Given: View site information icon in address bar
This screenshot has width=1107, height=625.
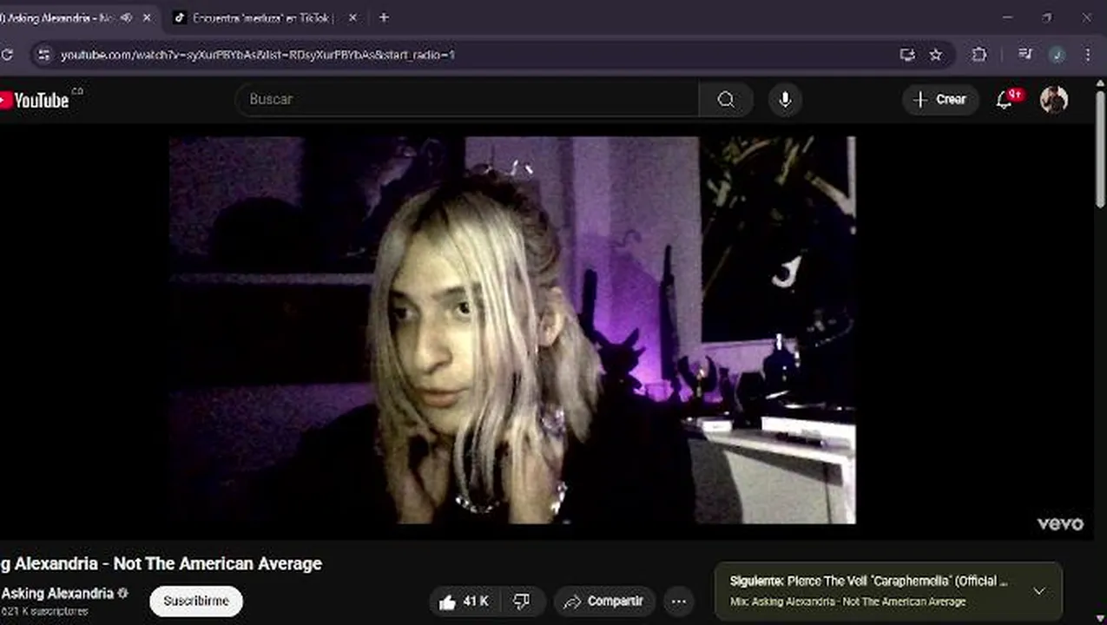Looking at the screenshot, I should pos(44,55).
